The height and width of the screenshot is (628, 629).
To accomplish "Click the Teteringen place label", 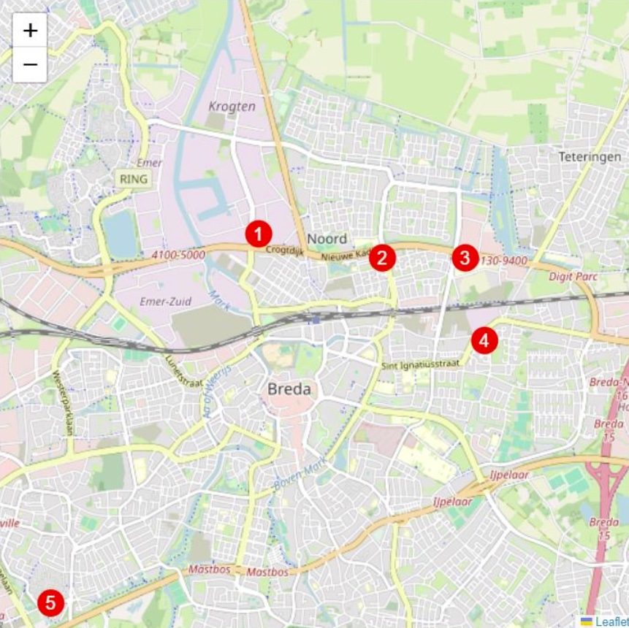I will tap(590, 157).
